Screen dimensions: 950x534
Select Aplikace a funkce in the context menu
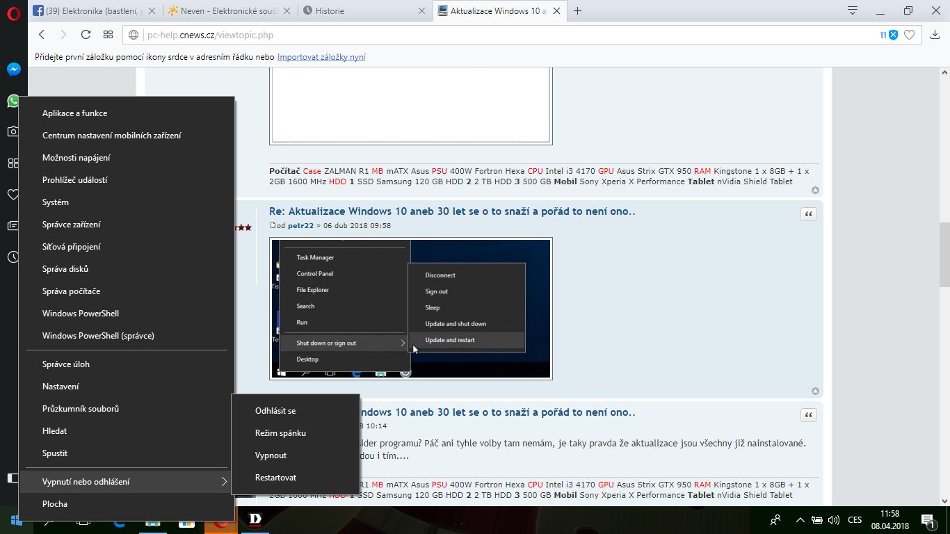pos(127,113)
